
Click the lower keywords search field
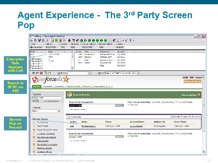coord(92,137)
